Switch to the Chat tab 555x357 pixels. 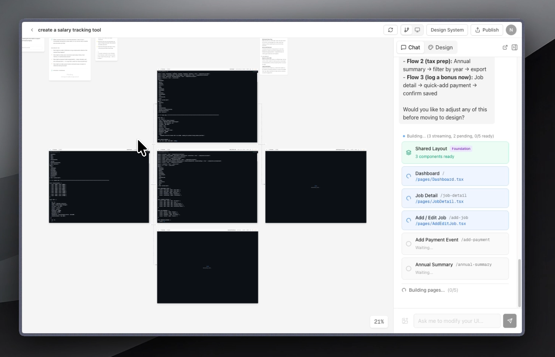point(410,47)
